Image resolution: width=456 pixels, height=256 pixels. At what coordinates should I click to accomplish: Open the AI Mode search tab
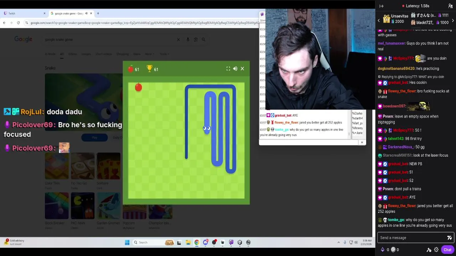pos(50,54)
